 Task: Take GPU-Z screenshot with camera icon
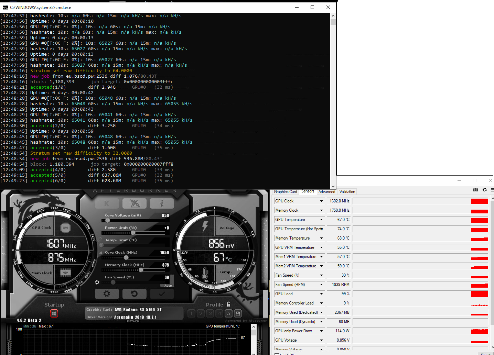click(475, 190)
